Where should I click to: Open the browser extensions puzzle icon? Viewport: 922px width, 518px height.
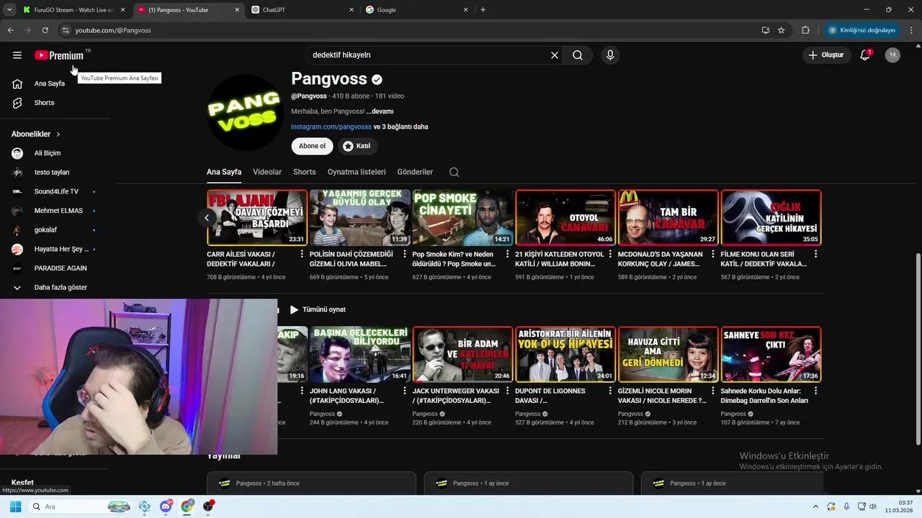point(805,30)
